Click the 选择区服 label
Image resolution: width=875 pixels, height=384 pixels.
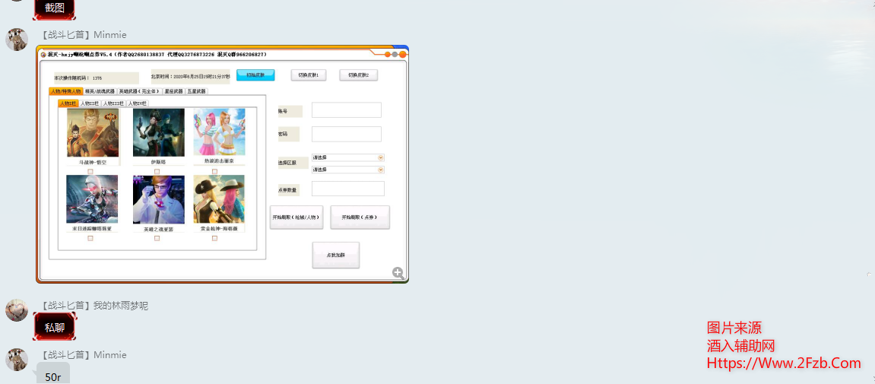click(x=287, y=163)
